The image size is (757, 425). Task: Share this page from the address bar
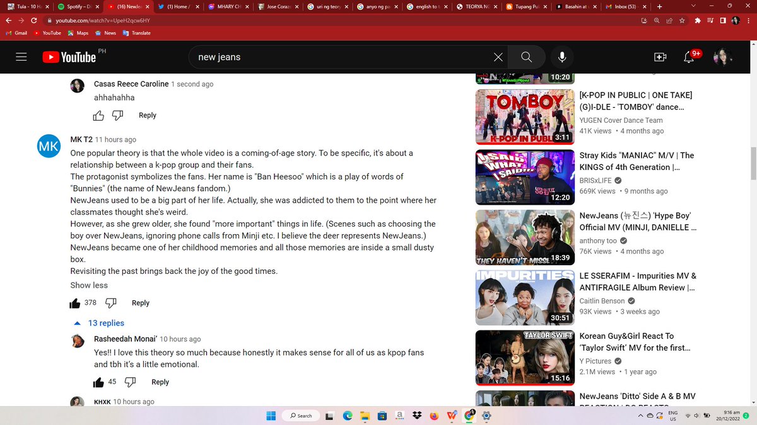(669, 20)
